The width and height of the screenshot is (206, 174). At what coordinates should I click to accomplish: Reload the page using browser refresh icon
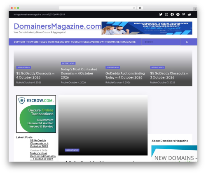(134, 8)
